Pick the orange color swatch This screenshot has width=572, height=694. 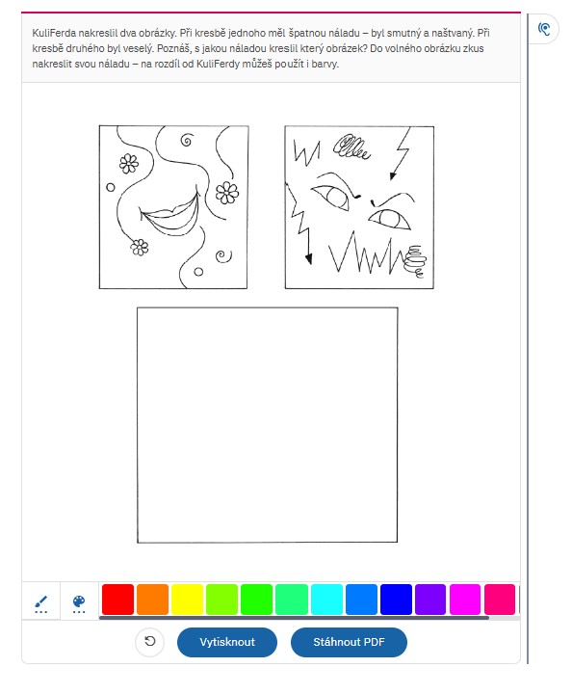(152, 600)
